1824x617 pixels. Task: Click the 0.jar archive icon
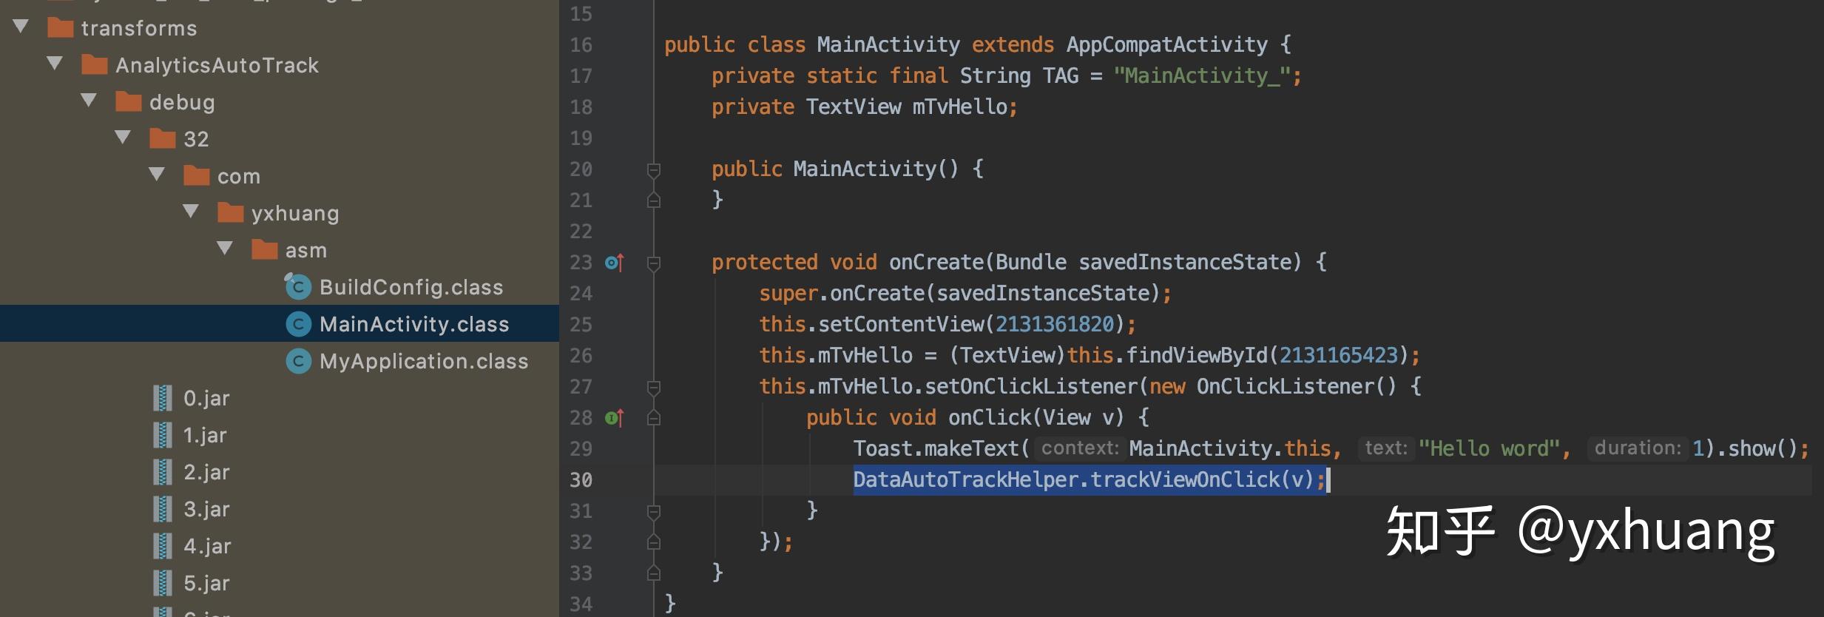click(163, 398)
